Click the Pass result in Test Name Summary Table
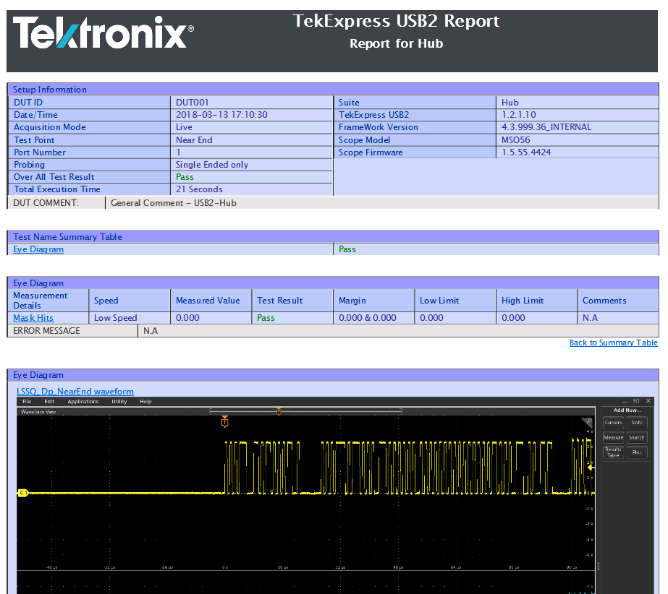This screenshot has width=668, height=594. 347,249
